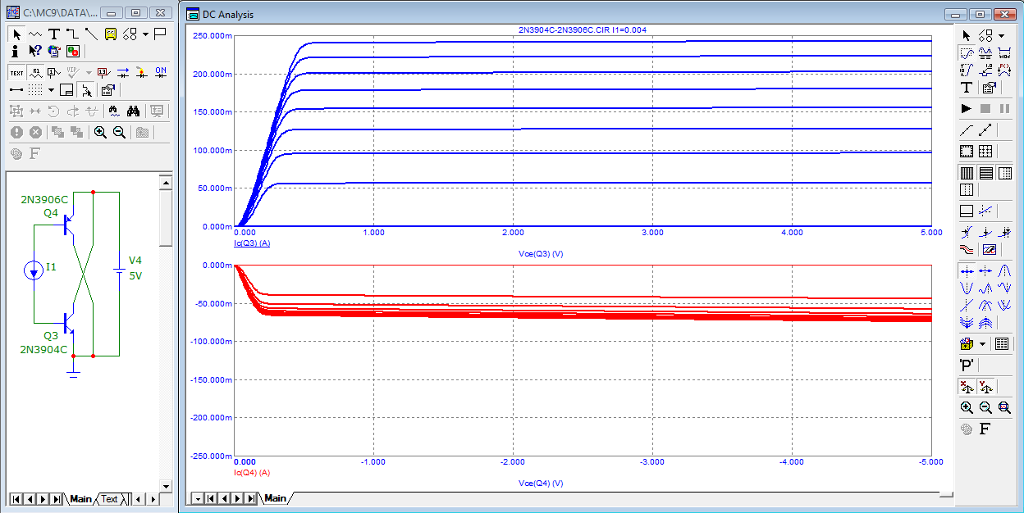Screen dimensions: 1024x513
Task: Toggle the schematic Grid dots
Action: tap(34, 89)
